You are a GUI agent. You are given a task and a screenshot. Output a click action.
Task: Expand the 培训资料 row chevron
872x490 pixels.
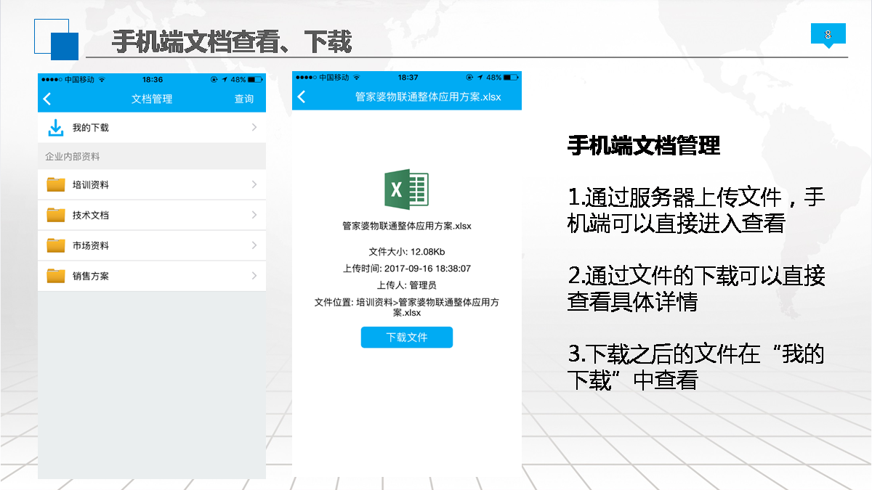click(254, 184)
